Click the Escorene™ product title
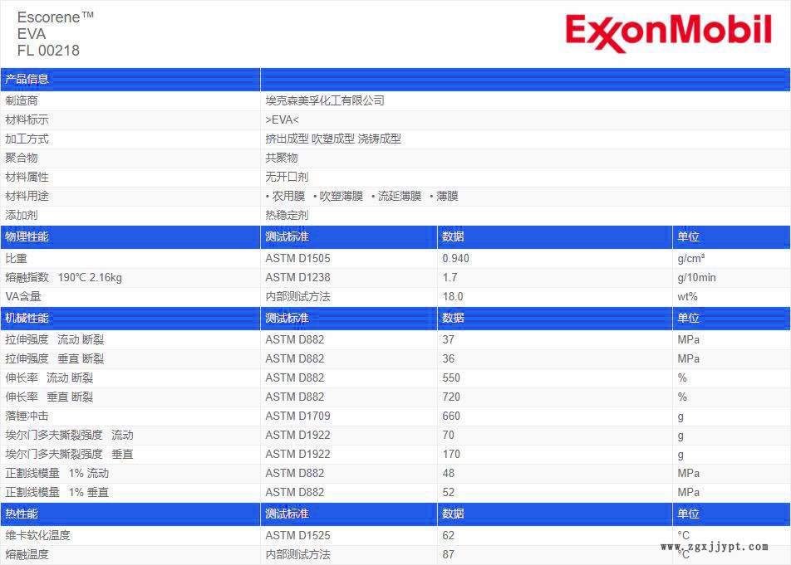 (x=55, y=17)
